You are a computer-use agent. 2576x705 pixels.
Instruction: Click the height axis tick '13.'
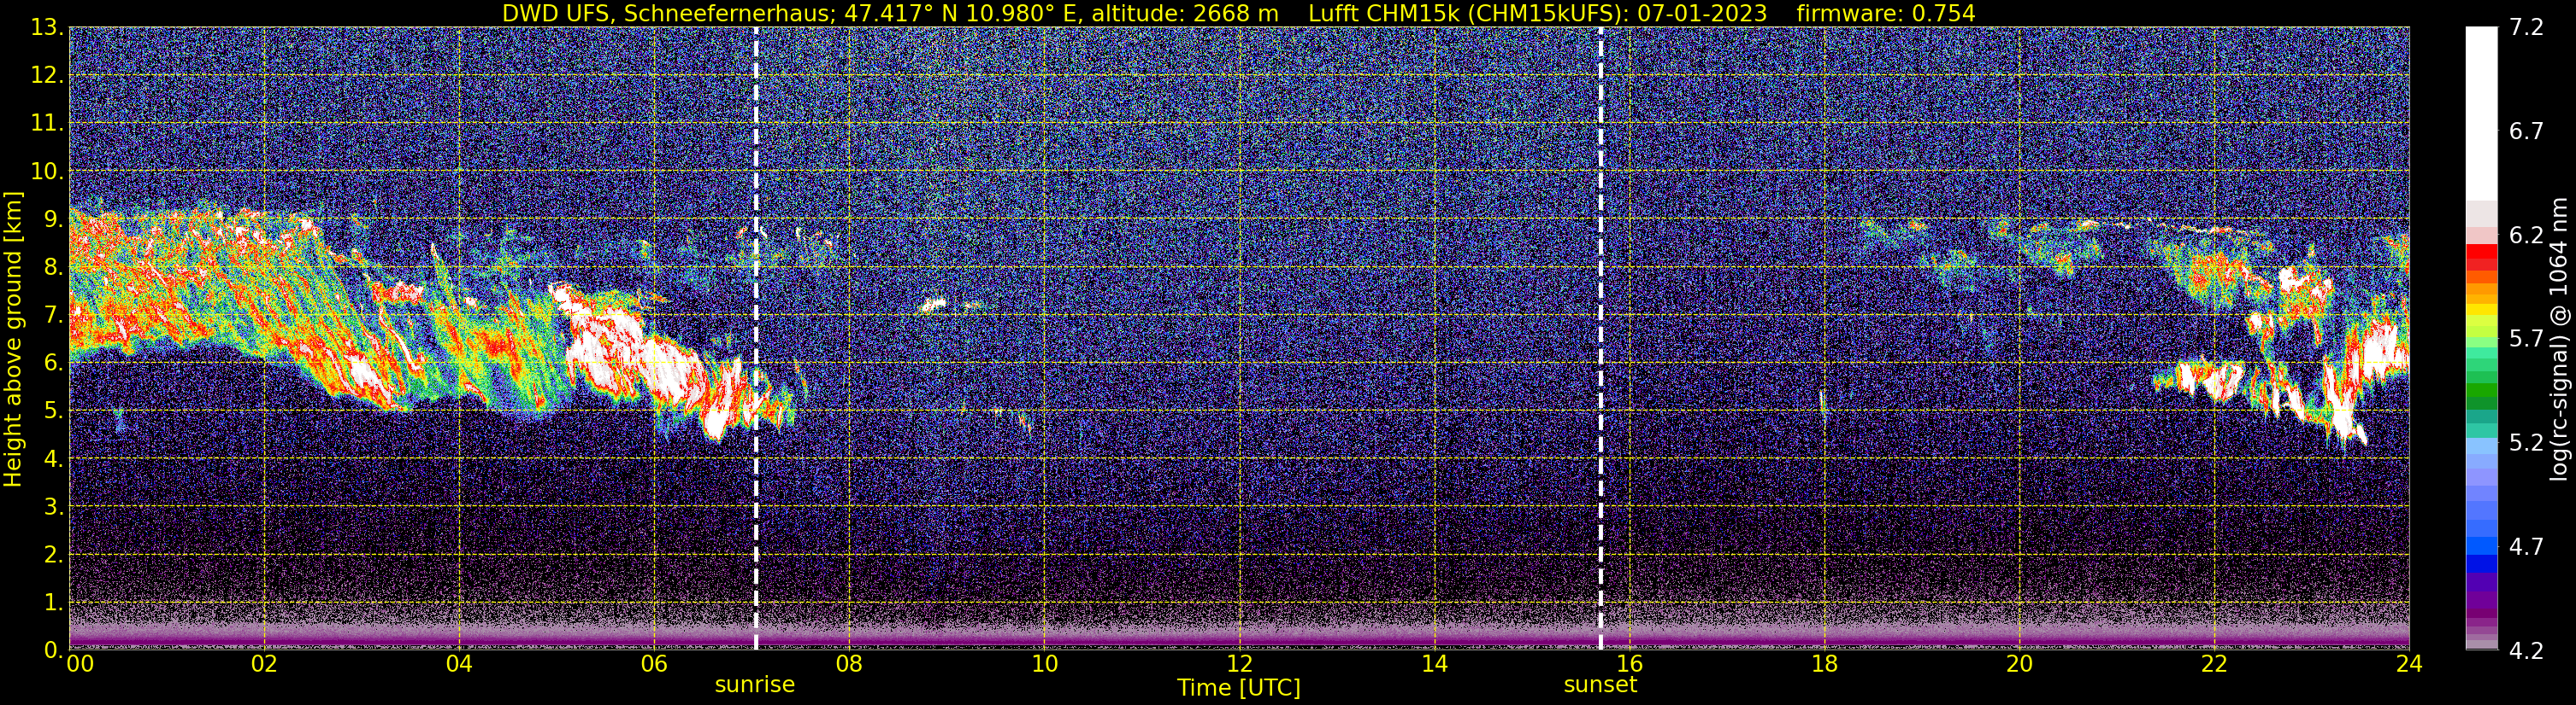46,28
